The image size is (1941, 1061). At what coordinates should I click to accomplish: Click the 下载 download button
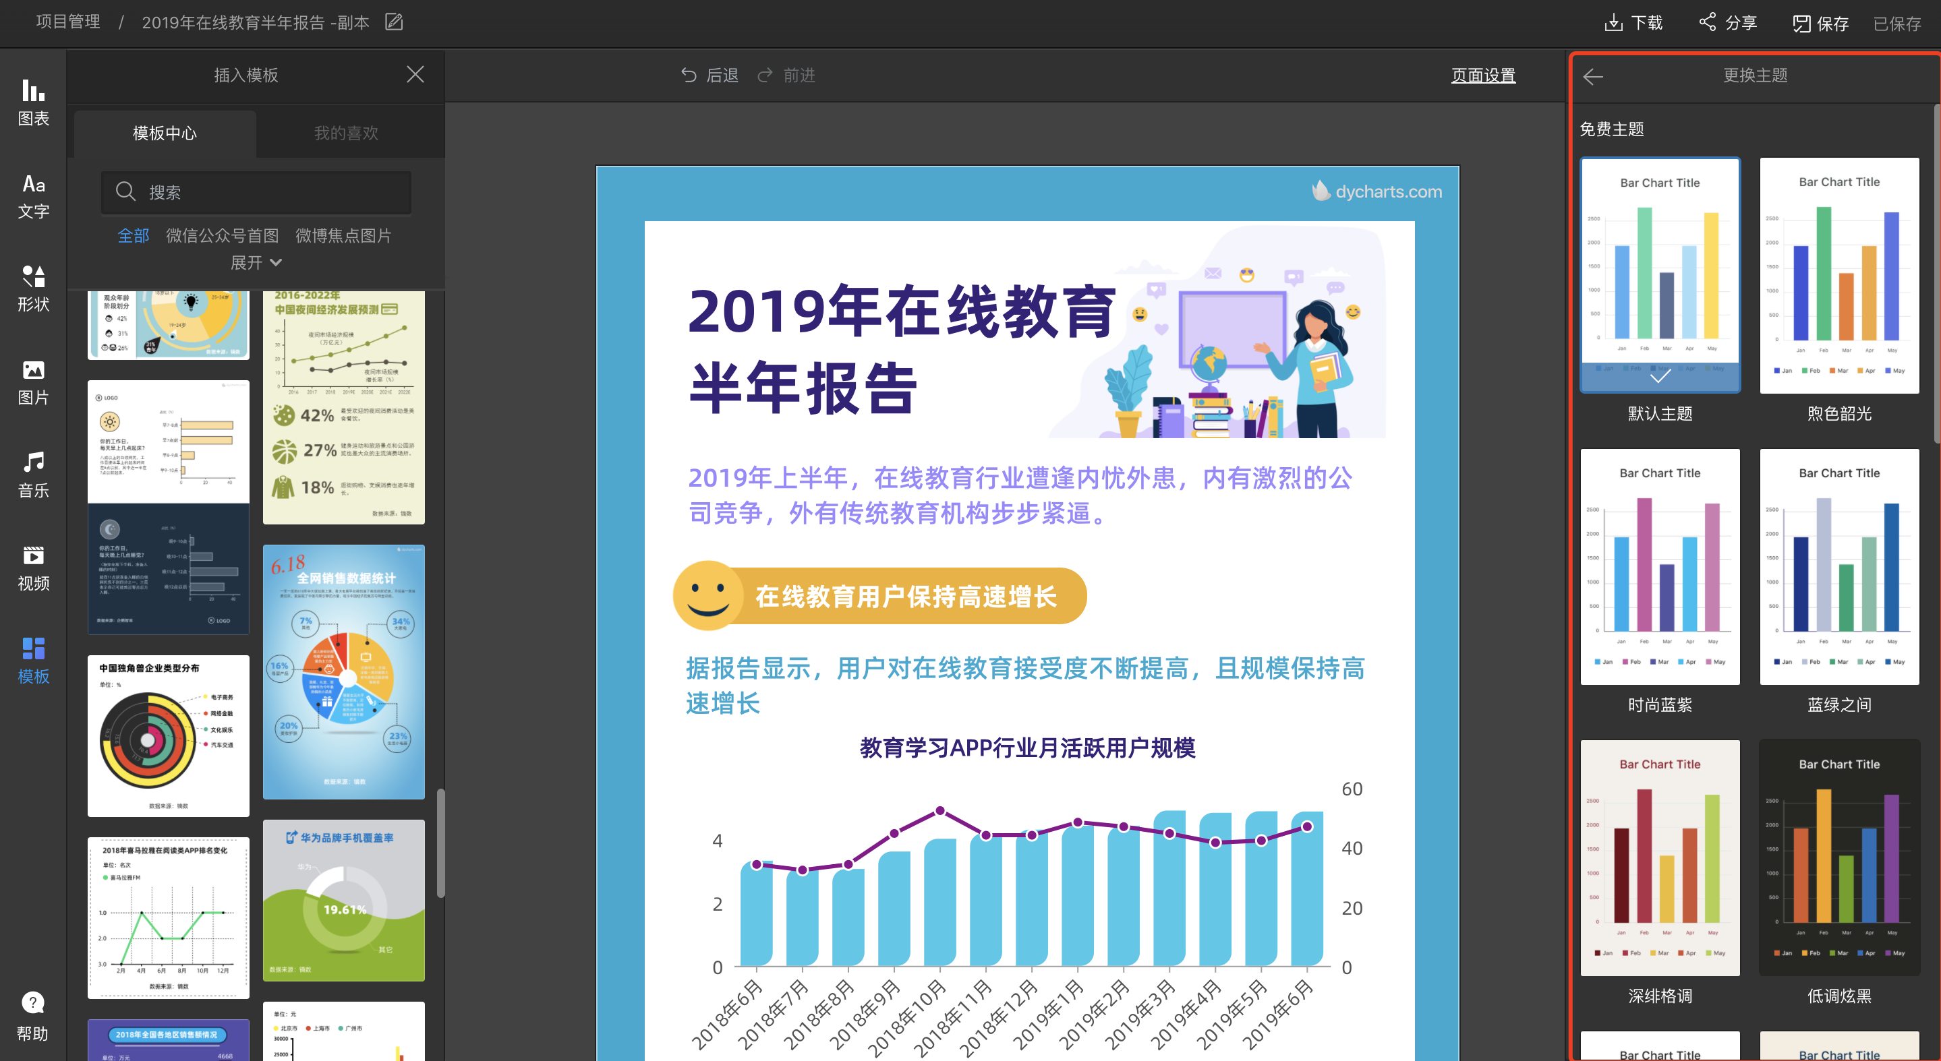(1633, 23)
